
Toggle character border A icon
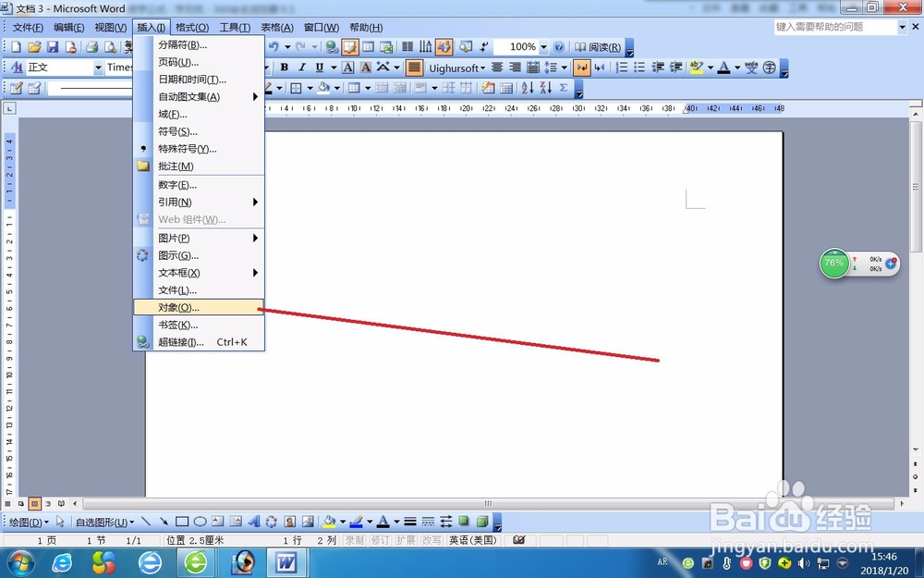pos(348,68)
